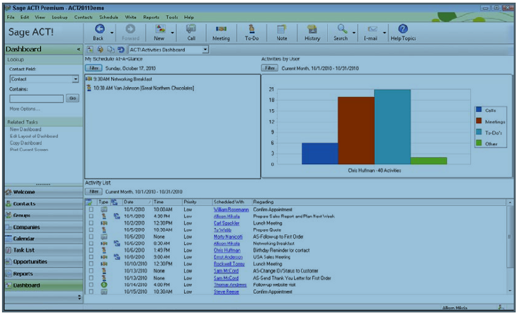
Task: Open the File menu
Action: (11, 17)
